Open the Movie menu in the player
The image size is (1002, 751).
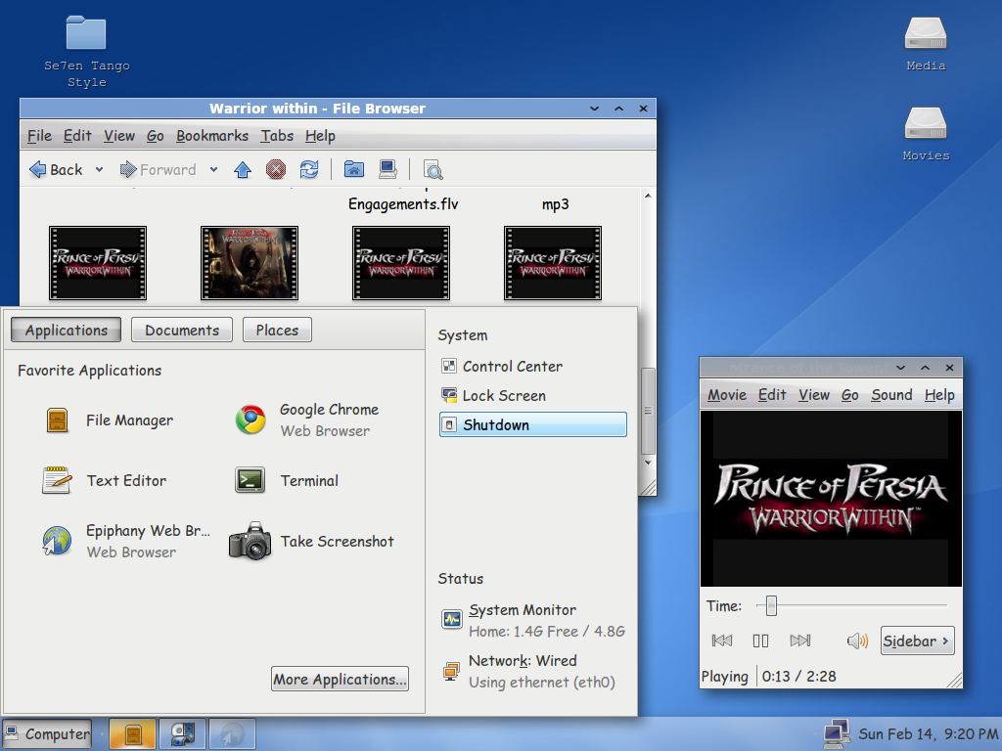727,395
